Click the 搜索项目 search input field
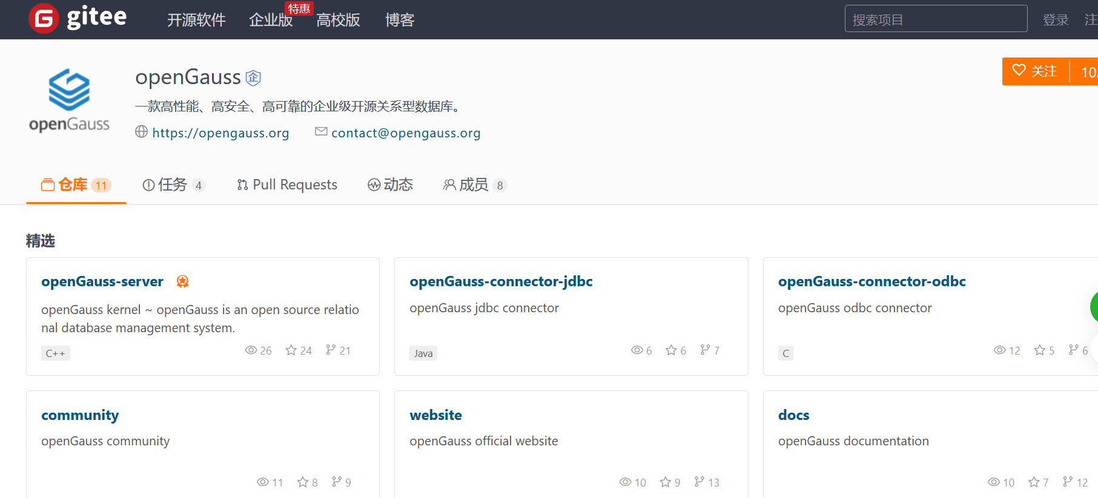The width and height of the screenshot is (1098, 498). click(x=936, y=19)
